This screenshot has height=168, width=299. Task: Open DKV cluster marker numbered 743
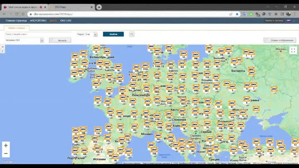click(x=183, y=77)
